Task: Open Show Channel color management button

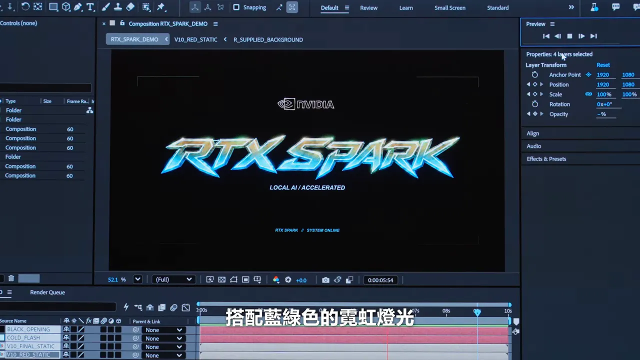Action: [276, 280]
